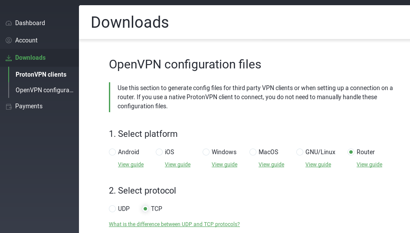Viewport: 410px width, 233px height.
Task: Open View guide link under GNU/Linux
Action: click(318, 165)
